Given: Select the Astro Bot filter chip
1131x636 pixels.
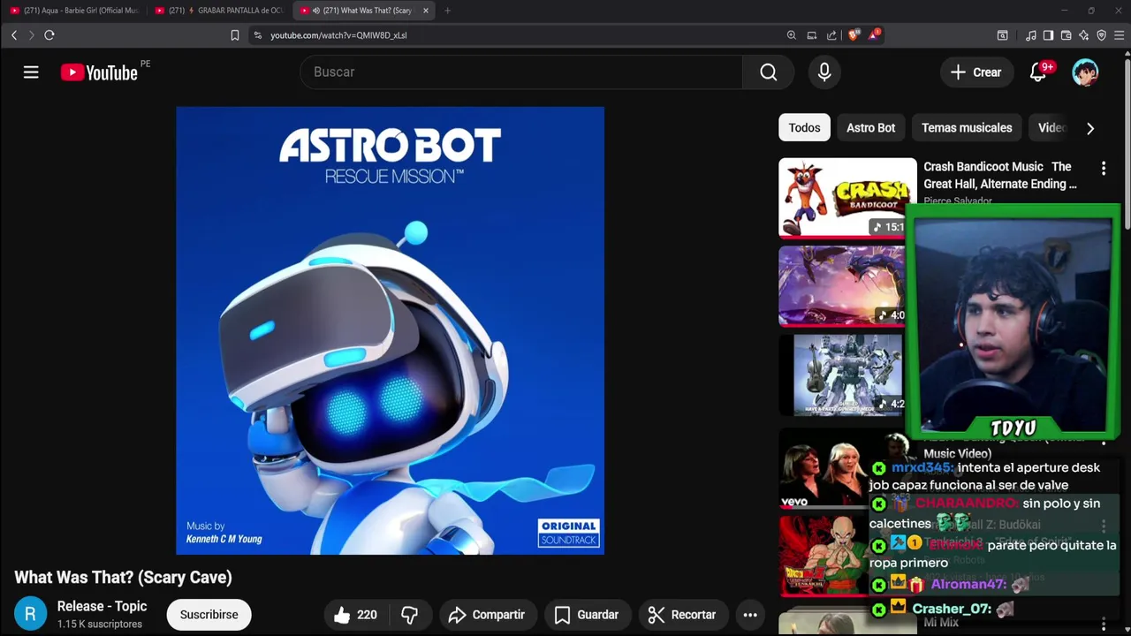Looking at the screenshot, I should [870, 128].
